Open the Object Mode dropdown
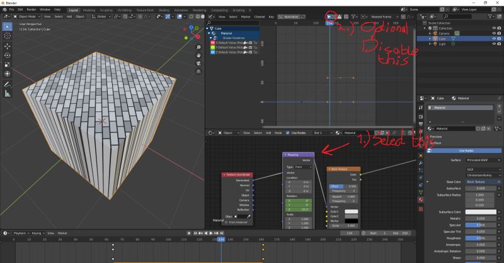Screen dimensions: 504x263 tap(27, 16)
